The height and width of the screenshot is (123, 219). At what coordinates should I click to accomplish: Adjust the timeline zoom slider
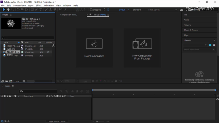[97, 121]
